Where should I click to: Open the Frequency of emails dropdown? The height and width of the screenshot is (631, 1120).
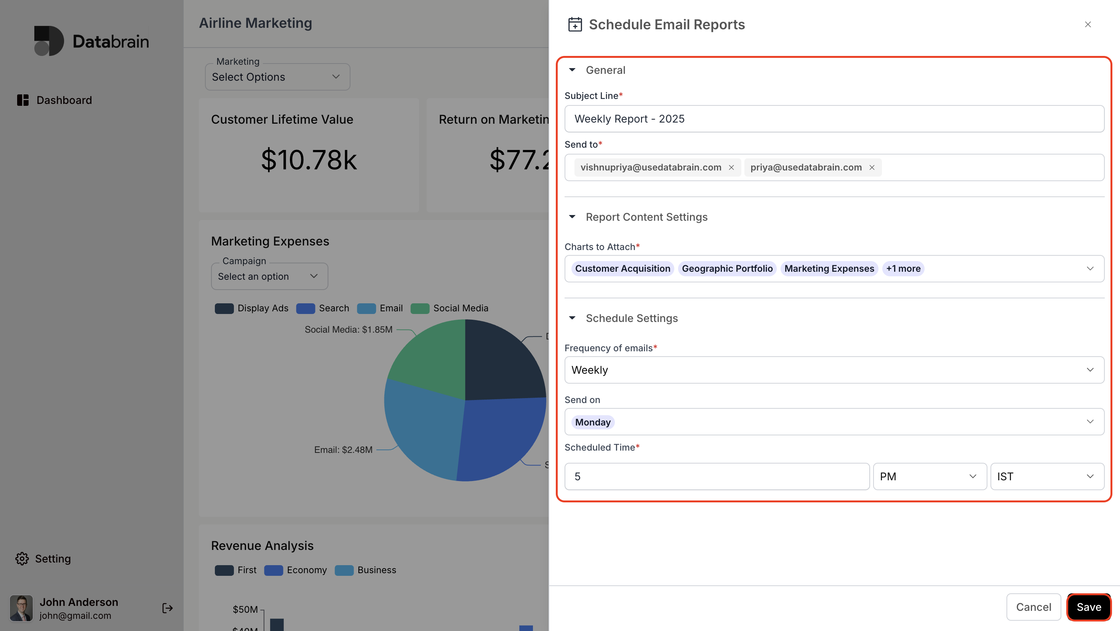point(834,370)
